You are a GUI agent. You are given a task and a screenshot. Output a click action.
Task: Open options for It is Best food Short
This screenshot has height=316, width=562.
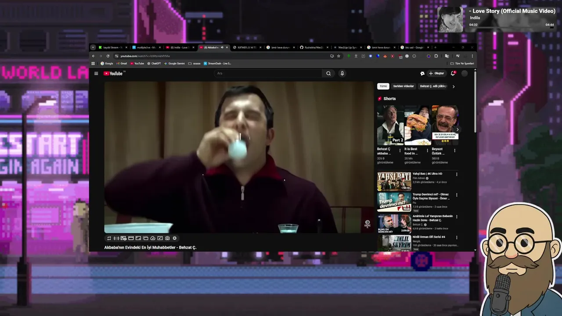[427, 151]
